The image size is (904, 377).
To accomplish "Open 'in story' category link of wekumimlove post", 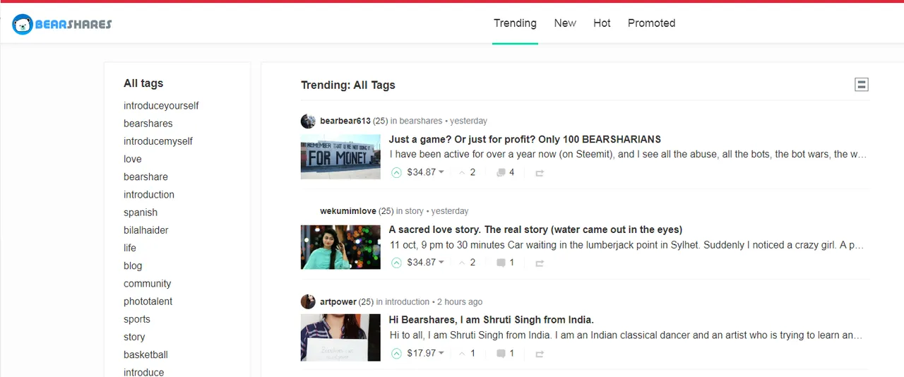I will 414,211.
